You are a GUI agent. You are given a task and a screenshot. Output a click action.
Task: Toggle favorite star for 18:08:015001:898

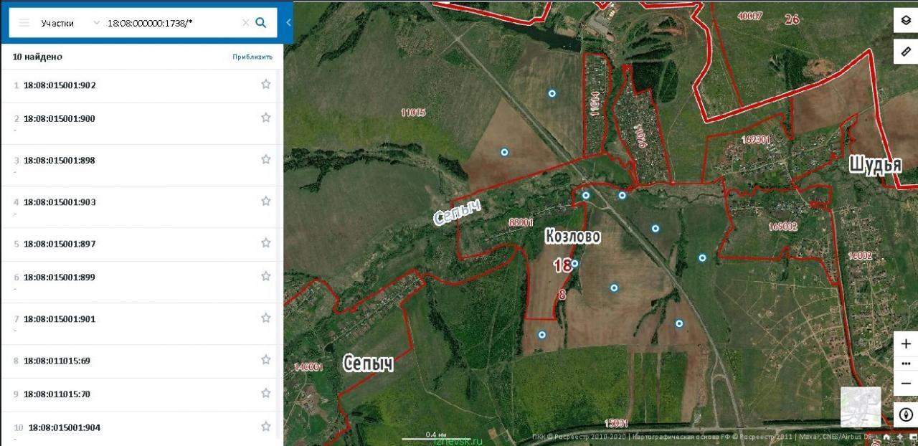click(x=266, y=159)
